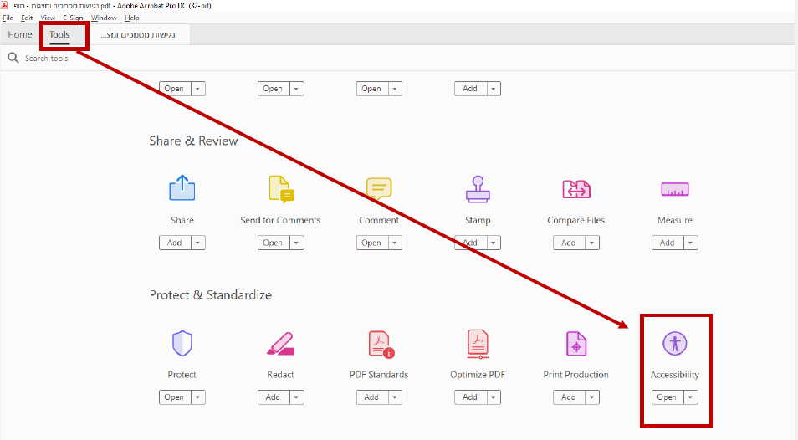Image resolution: width=798 pixels, height=440 pixels.
Task: Click Open button under Protect
Action: click(175, 397)
